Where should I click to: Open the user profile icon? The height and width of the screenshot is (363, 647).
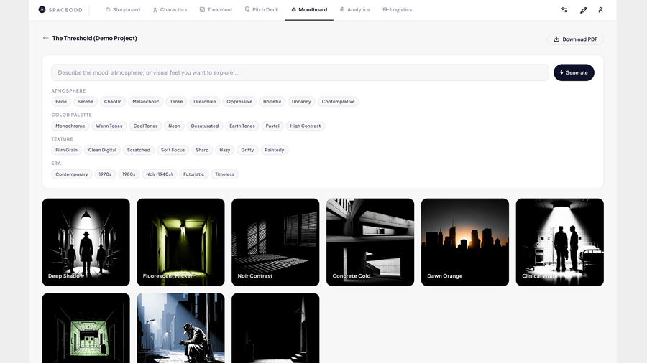600,10
